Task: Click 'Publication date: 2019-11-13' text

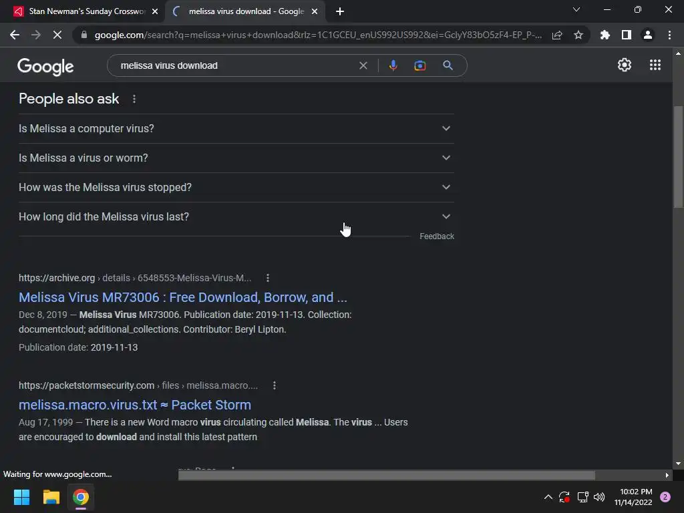Action: (78, 347)
